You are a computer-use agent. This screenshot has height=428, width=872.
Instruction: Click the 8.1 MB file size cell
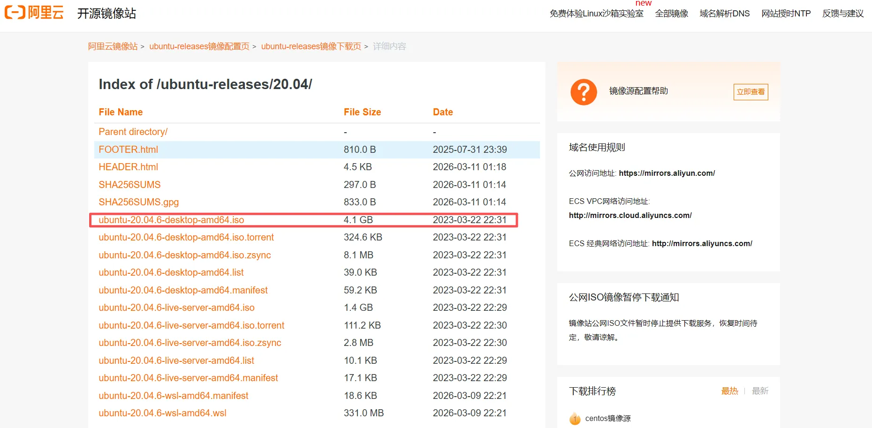coord(358,255)
